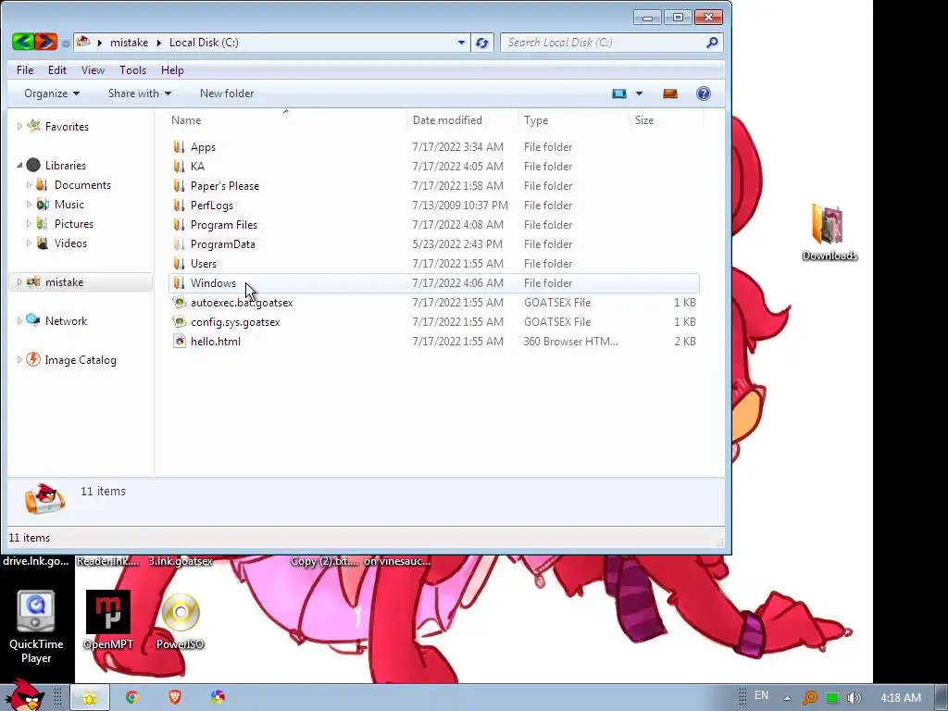Click the orange magnifier tray icon
Screen dimensions: 948x711
(809, 698)
